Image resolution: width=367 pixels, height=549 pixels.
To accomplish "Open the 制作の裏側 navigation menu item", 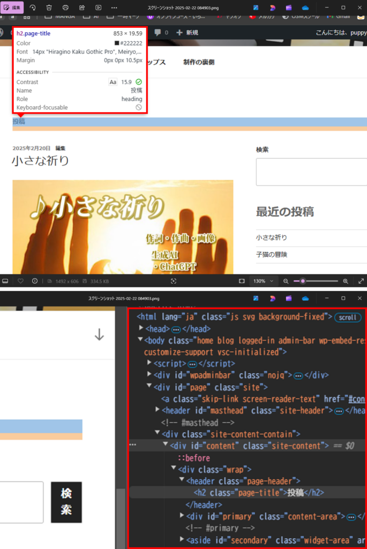I will (x=199, y=62).
